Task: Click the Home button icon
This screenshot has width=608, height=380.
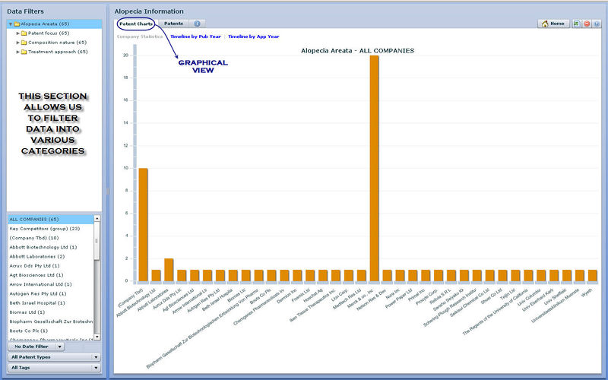Action: coord(544,24)
